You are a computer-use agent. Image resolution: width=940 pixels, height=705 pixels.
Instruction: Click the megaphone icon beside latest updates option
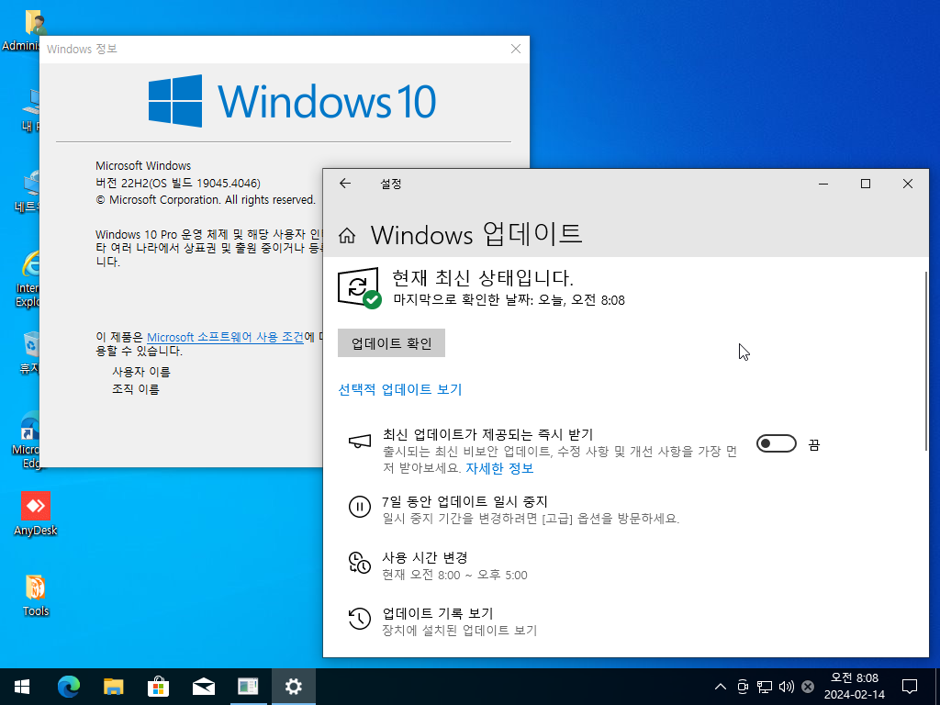(x=359, y=442)
